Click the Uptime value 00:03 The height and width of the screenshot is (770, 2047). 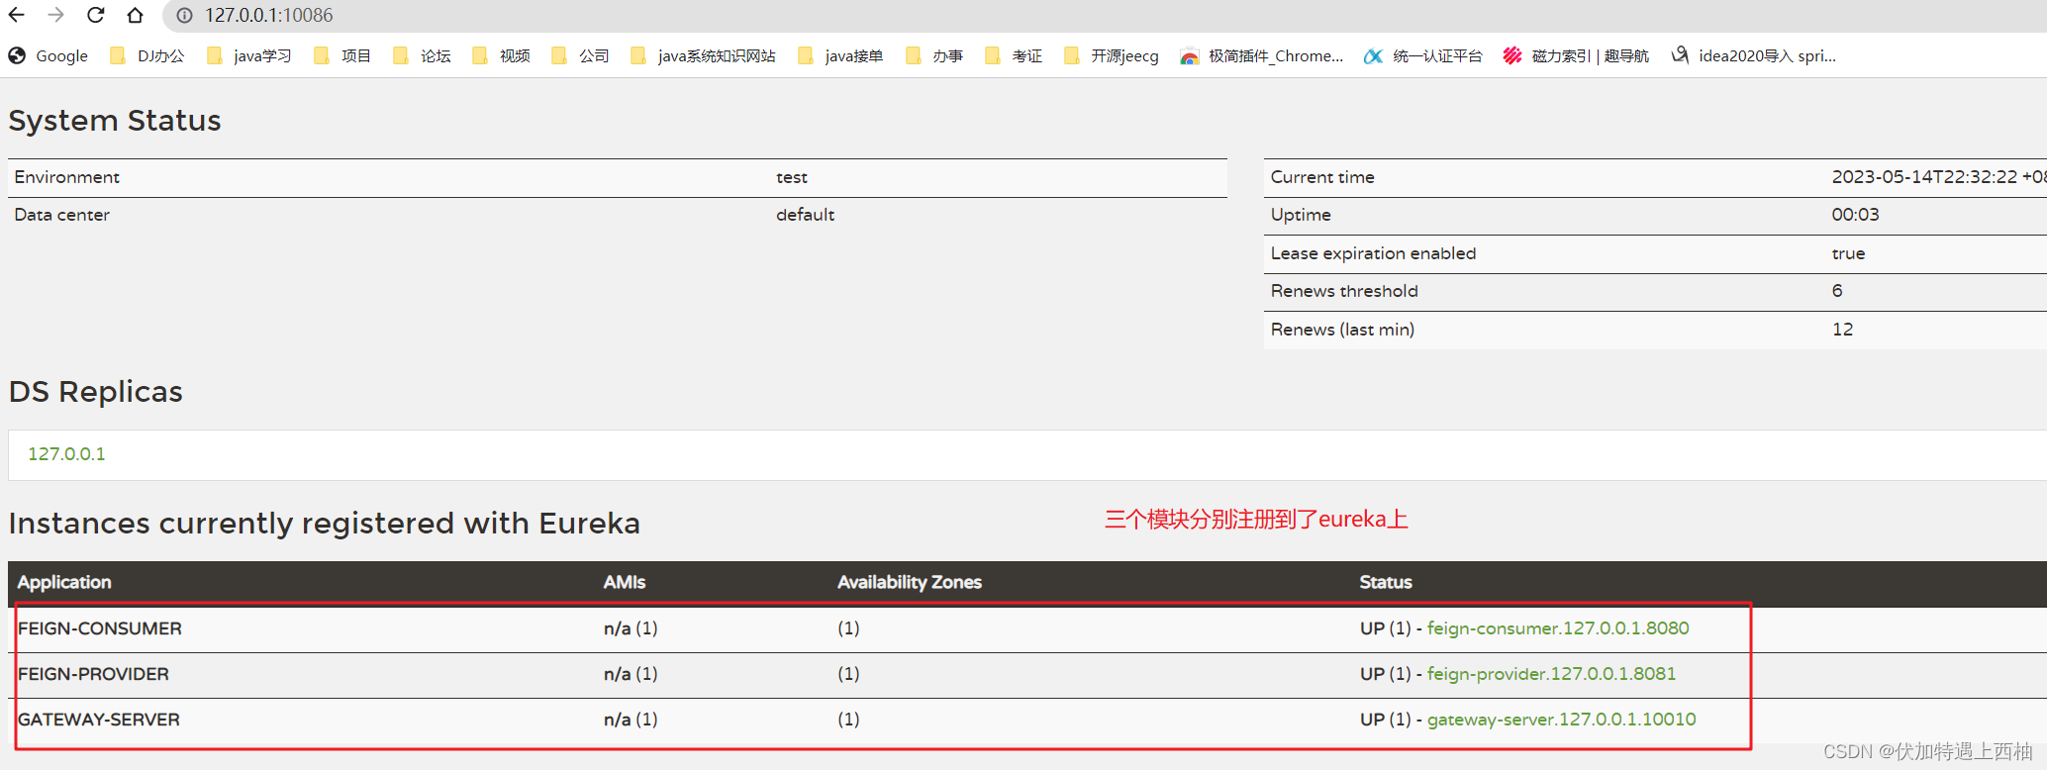point(1855,215)
